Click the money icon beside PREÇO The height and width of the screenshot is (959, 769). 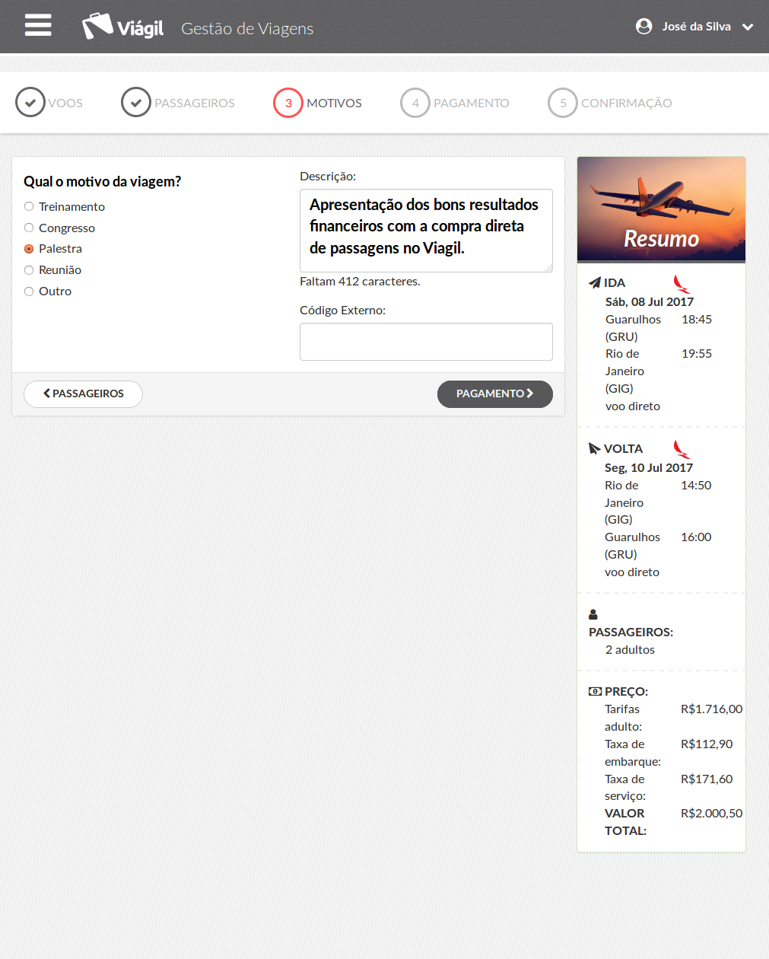tap(595, 692)
